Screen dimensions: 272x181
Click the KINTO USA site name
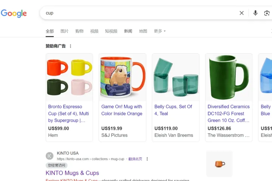pyautogui.click(x=68, y=153)
